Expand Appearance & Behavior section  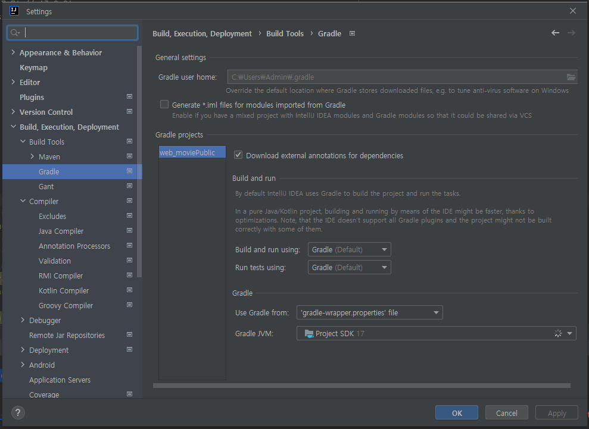tap(13, 52)
